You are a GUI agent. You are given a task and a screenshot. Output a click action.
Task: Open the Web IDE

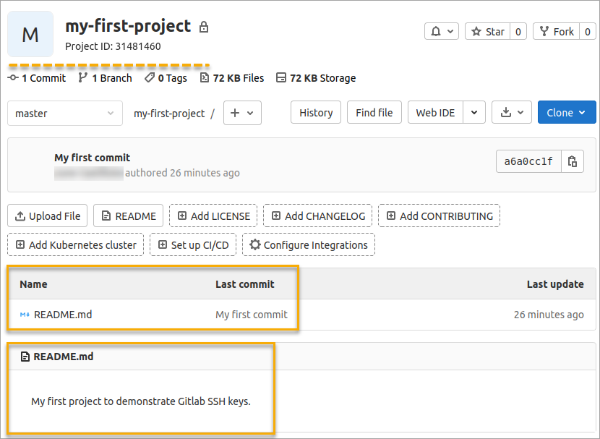pyautogui.click(x=435, y=113)
